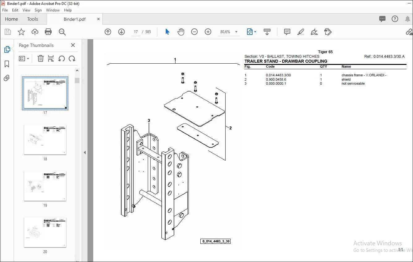Click the page number input field
The width and height of the screenshot is (413, 262).
tap(136, 32)
